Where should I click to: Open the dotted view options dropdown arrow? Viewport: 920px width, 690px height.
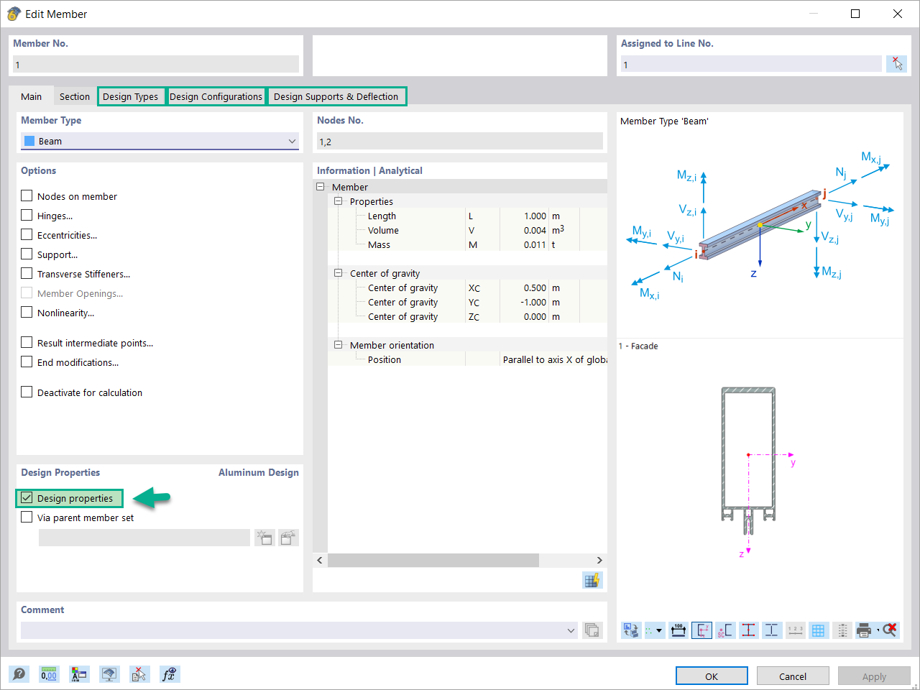click(659, 631)
